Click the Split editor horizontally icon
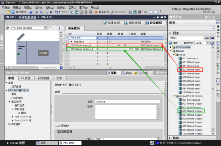 [151, 12]
